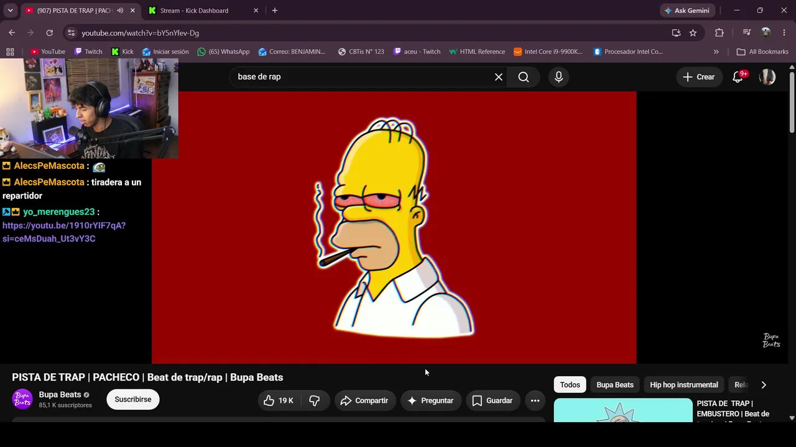Image resolution: width=796 pixels, height=447 pixels.
Task: Open the Kick bookmark
Action: click(123, 52)
